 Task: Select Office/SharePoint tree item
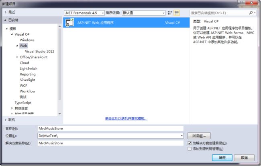click(x=34, y=57)
